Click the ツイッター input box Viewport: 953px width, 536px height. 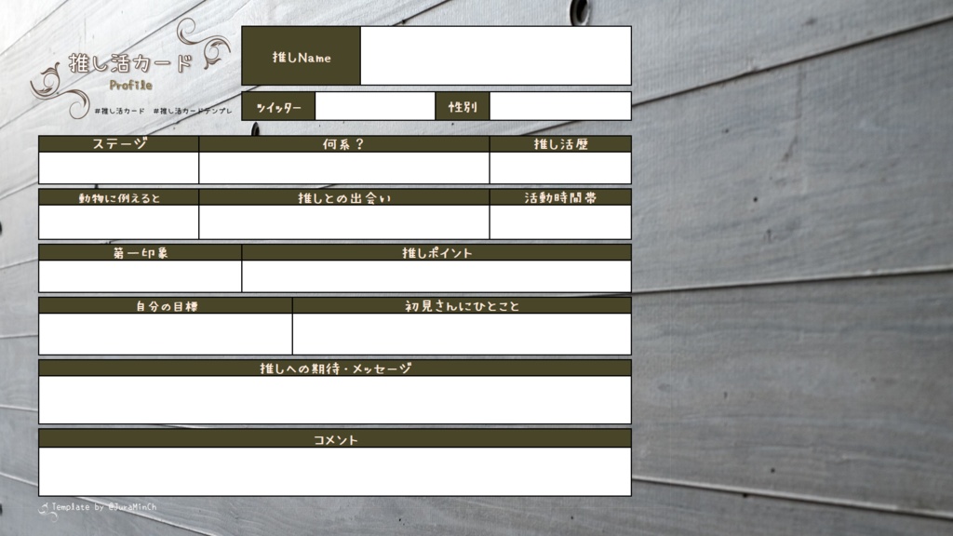tap(375, 106)
